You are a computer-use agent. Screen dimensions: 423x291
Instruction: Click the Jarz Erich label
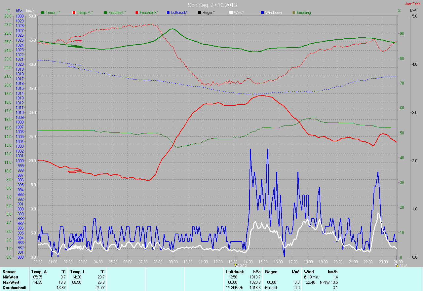pos(412,4)
